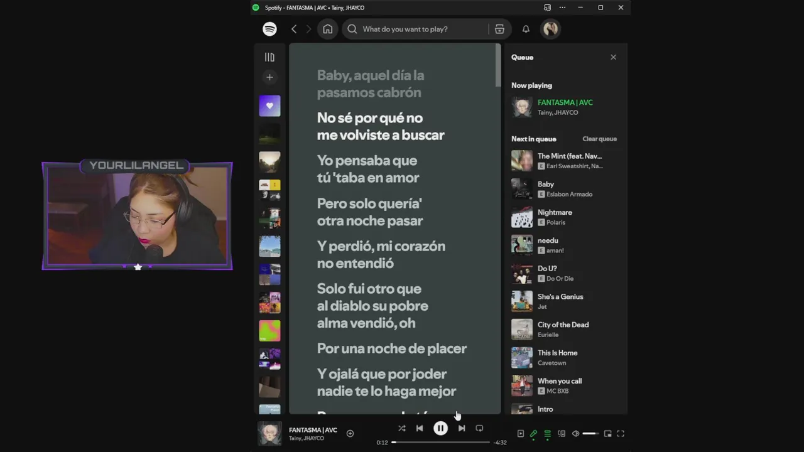Open the green-pink playlist in library sidebar

(269, 331)
